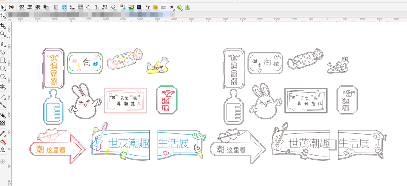Click the Photoshop Ps icon
Image resolution: width=407 pixels, height=186 pixels.
point(139,7)
